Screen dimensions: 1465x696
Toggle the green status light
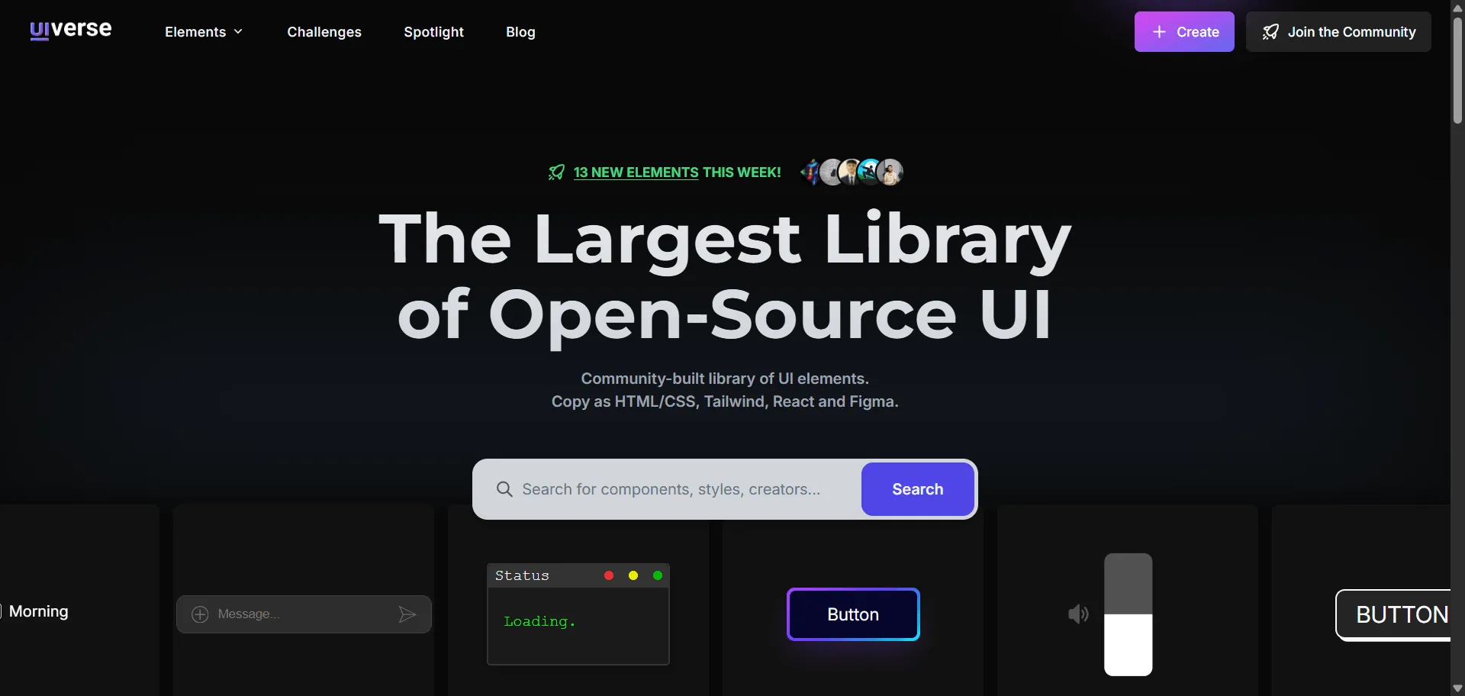[657, 575]
